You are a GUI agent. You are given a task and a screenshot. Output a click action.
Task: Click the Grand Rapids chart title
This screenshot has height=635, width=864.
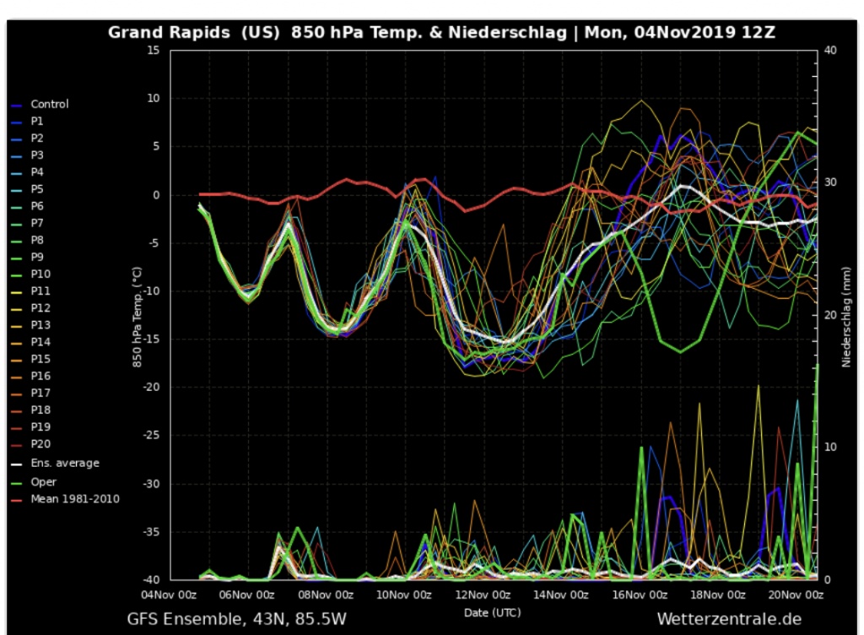click(x=441, y=34)
